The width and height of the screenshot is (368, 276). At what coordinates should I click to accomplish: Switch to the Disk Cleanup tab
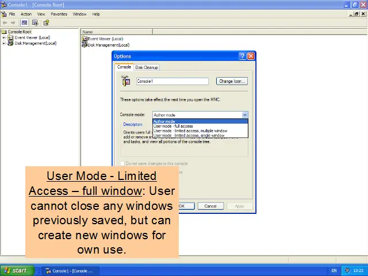tap(147, 67)
